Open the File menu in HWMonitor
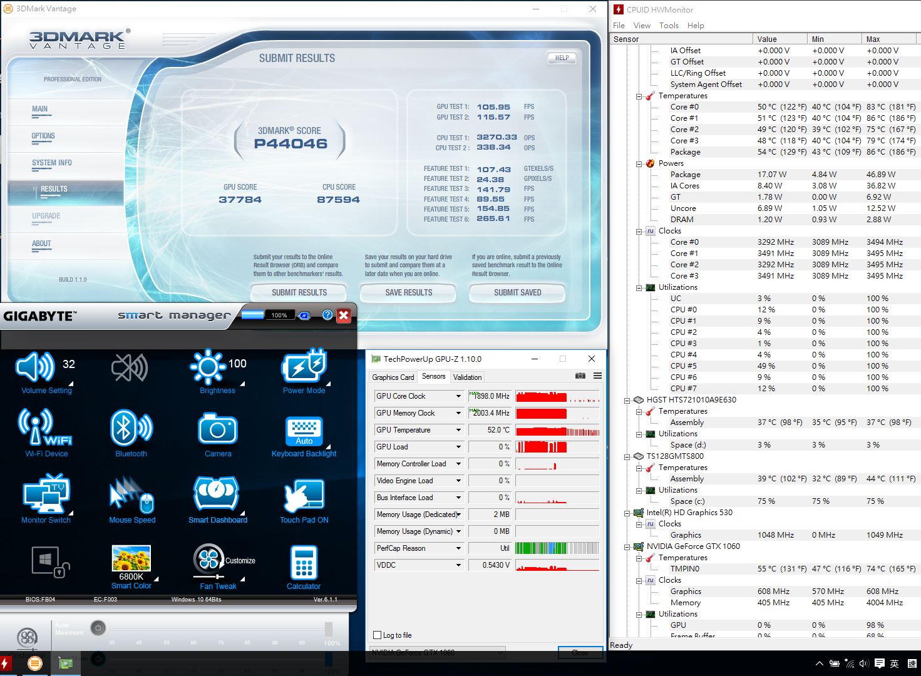This screenshot has height=676, width=921. tap(619, 26)
